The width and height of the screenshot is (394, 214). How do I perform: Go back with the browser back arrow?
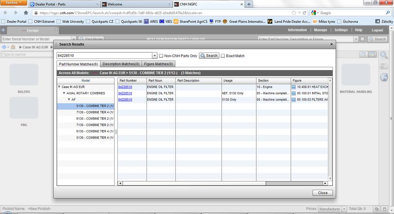click(5, 13)
